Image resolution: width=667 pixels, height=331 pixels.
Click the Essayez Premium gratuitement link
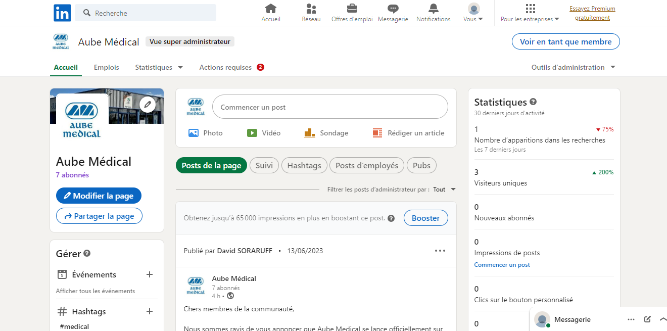[592, 13]
